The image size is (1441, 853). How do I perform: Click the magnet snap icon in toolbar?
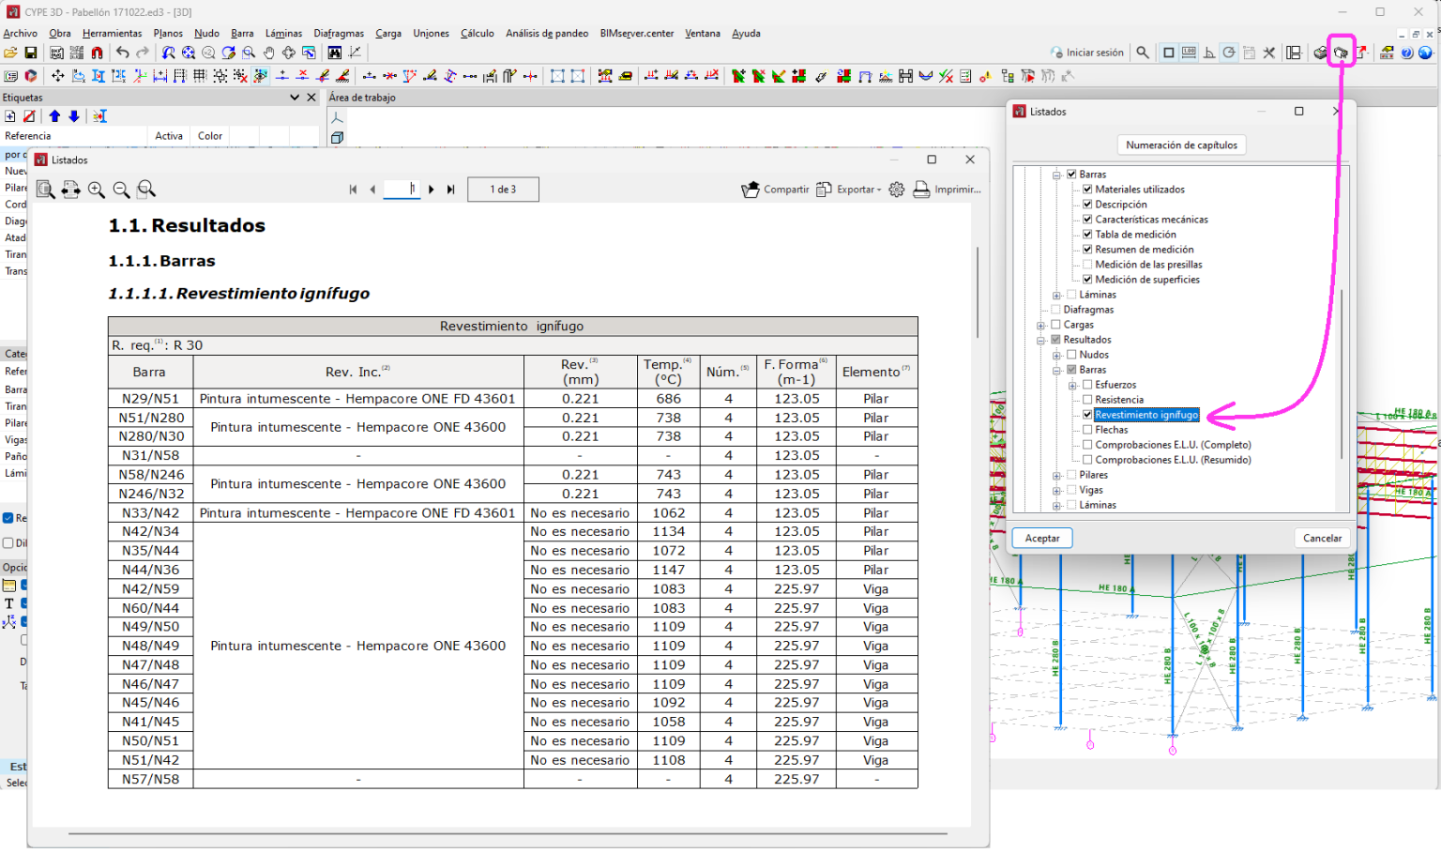(x=97, y=53)
